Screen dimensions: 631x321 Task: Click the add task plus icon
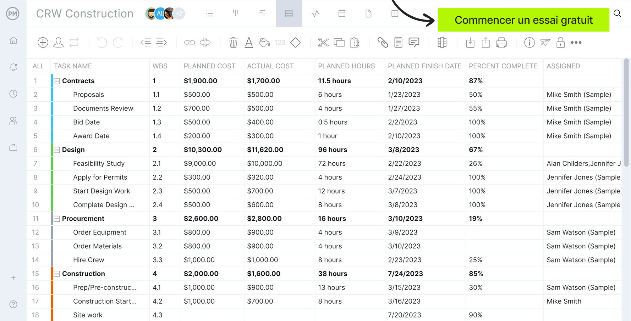point(43,43)
